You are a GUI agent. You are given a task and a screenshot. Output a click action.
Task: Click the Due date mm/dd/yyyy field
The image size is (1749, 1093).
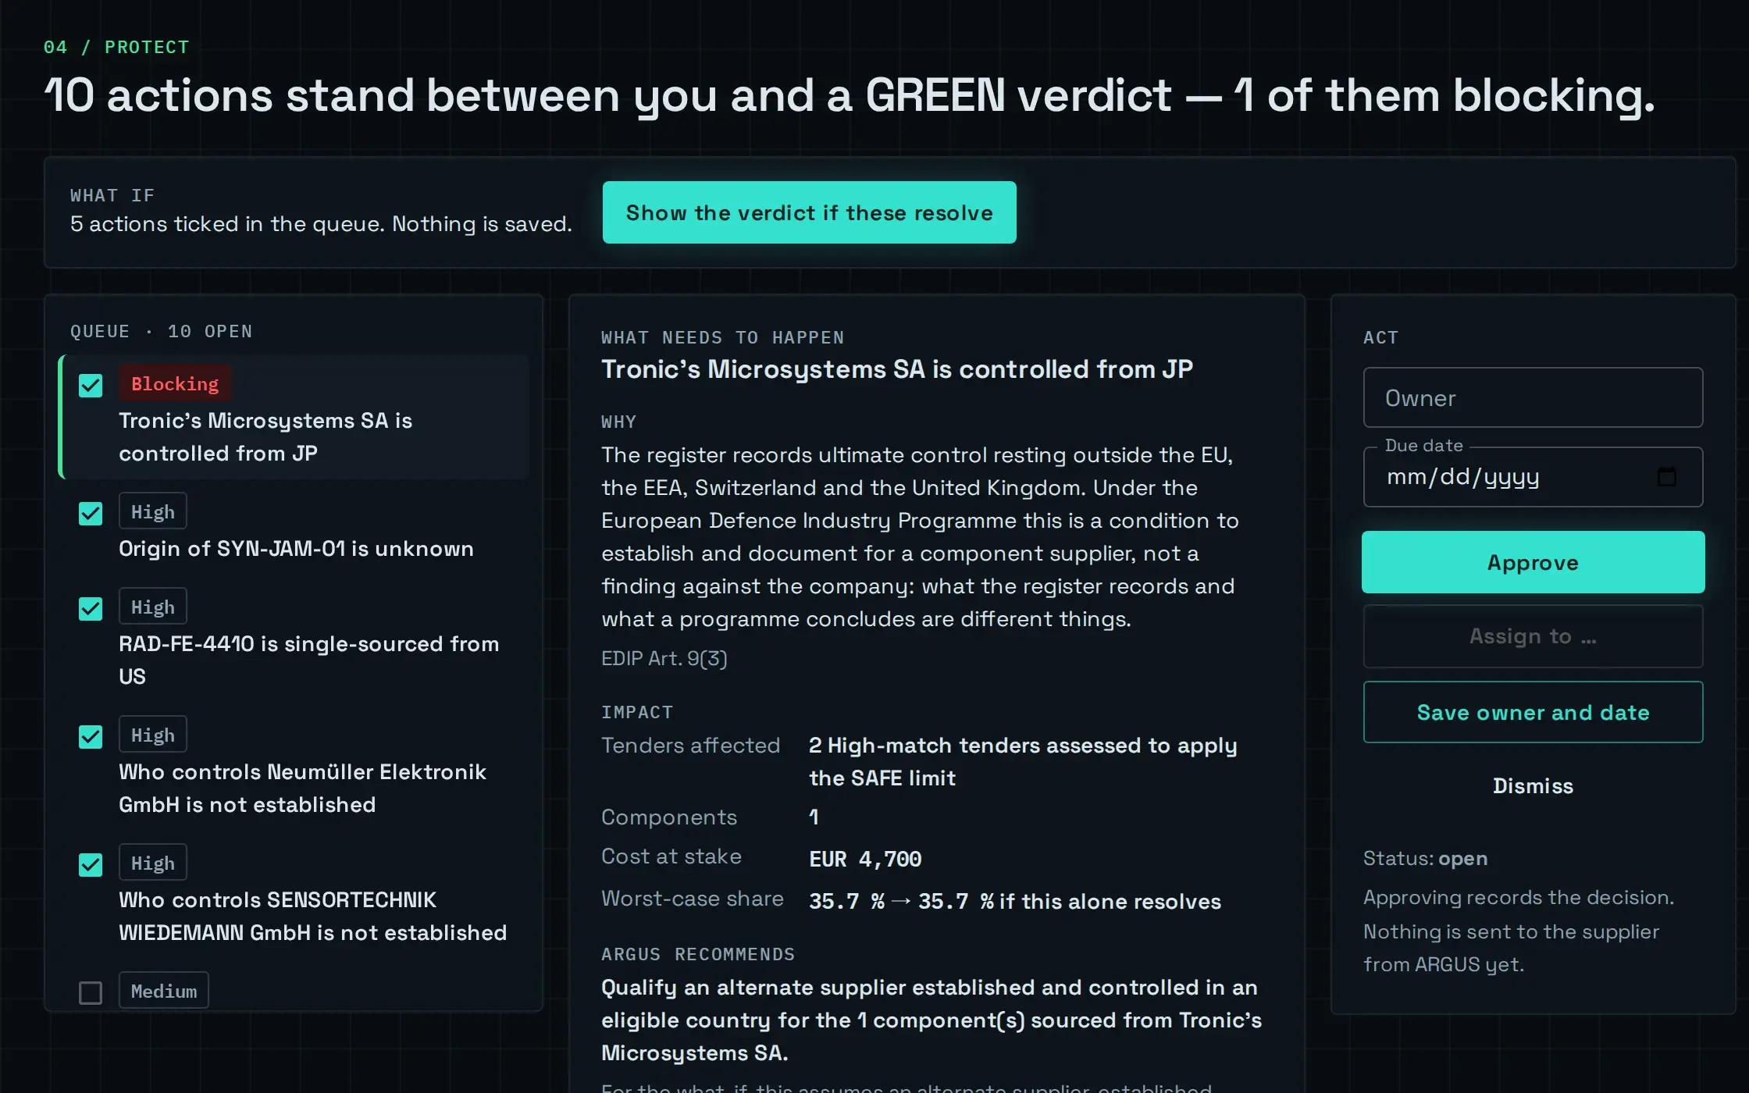tap(1533, 477)
